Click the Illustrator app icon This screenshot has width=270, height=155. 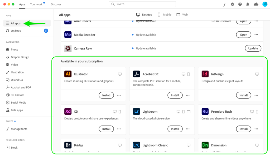[x=68, y=74]
